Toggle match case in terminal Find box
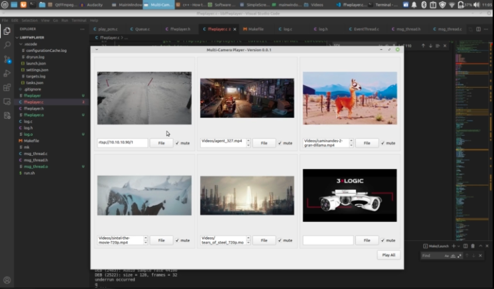The height and width of the screenshot is (289, 494). click(447, 256)
